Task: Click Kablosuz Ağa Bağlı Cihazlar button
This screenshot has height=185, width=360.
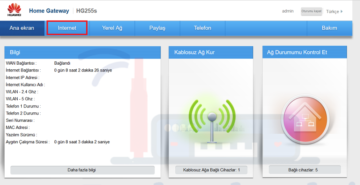Action: [211, 170]
